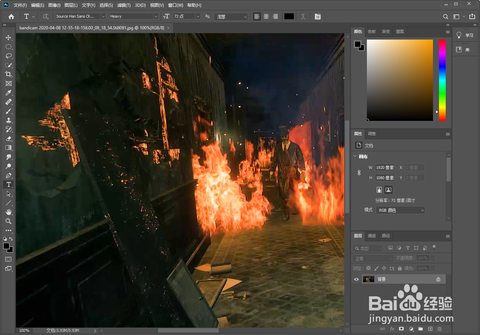Select the Eraser tool
The width and height of the screenshot is (480, 335).
(8, 139)
